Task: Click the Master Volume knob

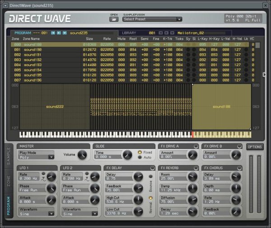Action: coord(82,155)
